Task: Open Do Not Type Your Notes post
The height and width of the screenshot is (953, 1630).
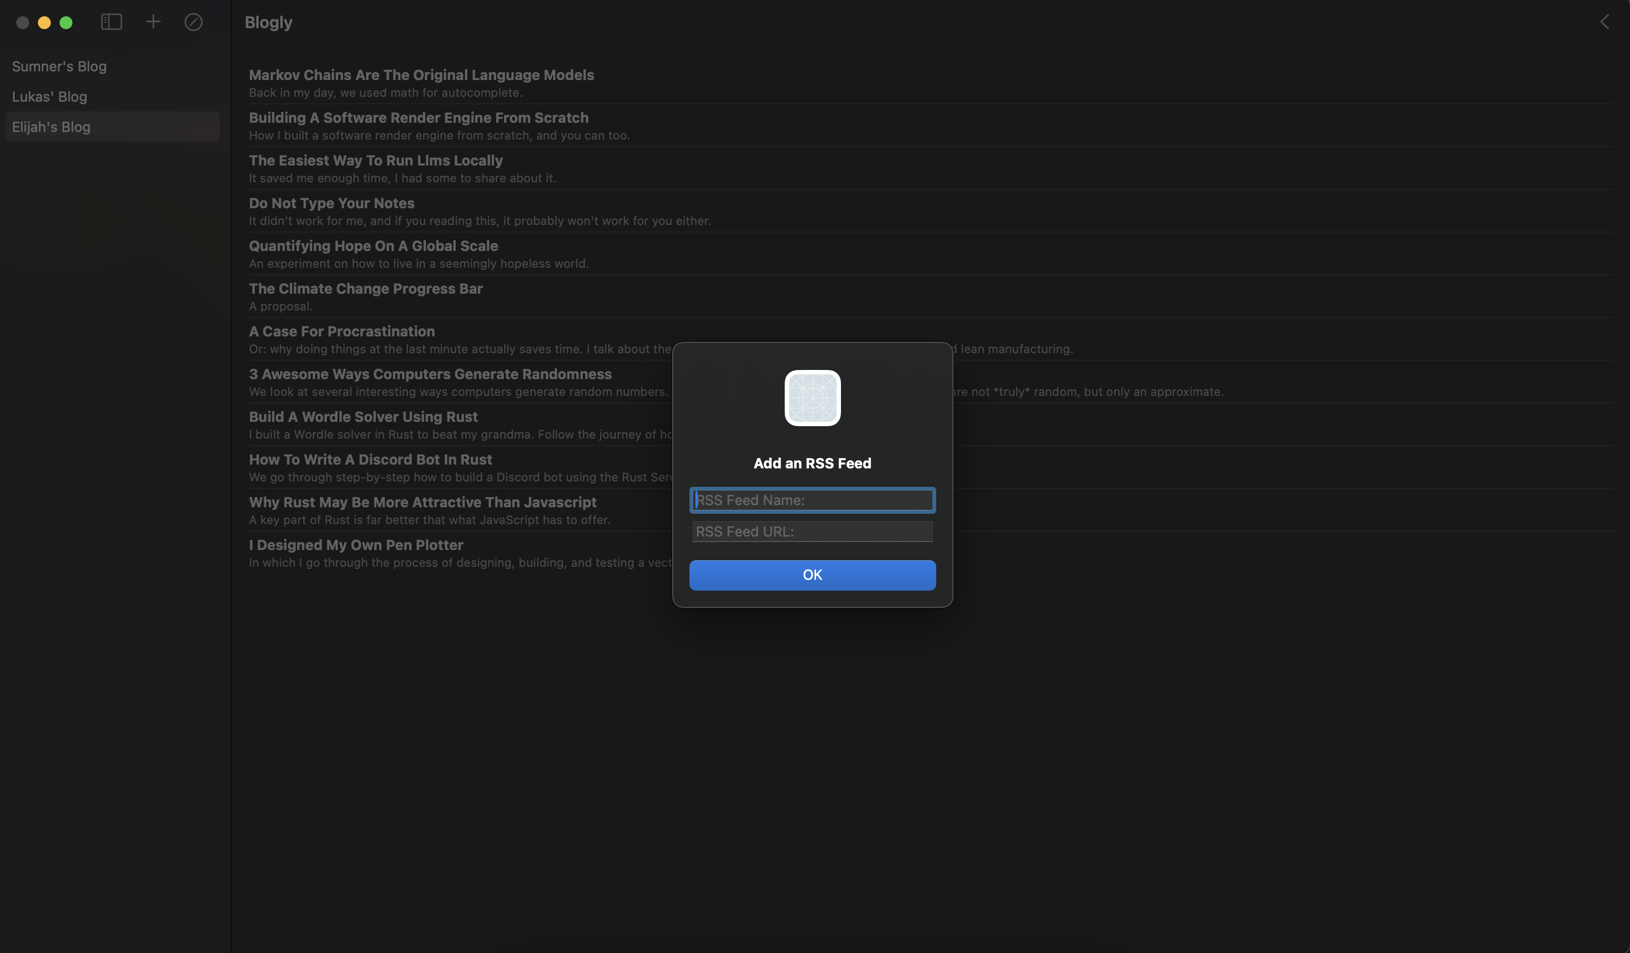Action: click(332, 203)
